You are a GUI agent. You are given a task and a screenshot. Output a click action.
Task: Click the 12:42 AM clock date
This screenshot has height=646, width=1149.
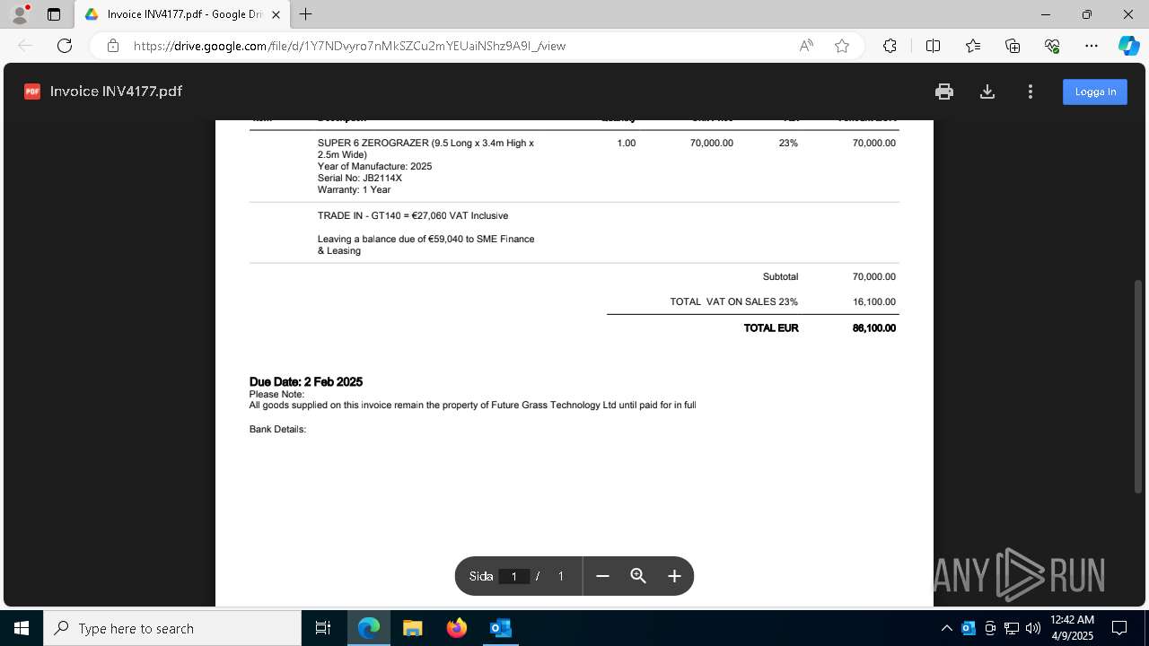pyautogui.click(x=1072, y=628)
